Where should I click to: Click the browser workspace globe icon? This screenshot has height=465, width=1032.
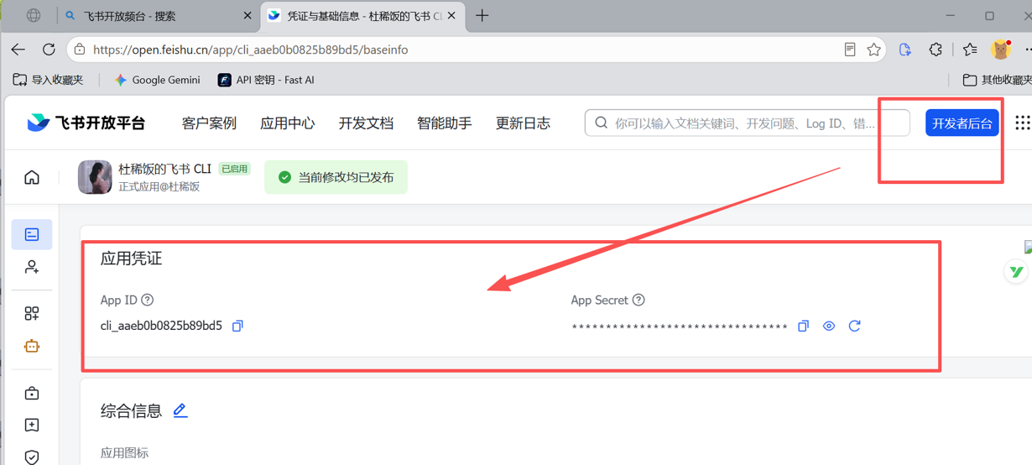(34, 16)
